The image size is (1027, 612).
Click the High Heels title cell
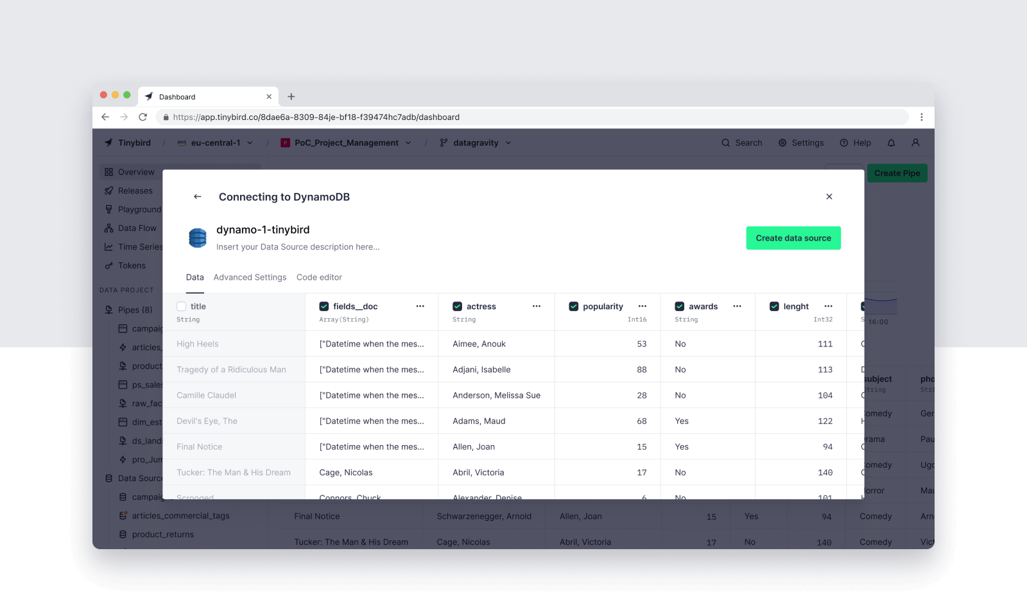pyautogui.click(x=234, y=344)
